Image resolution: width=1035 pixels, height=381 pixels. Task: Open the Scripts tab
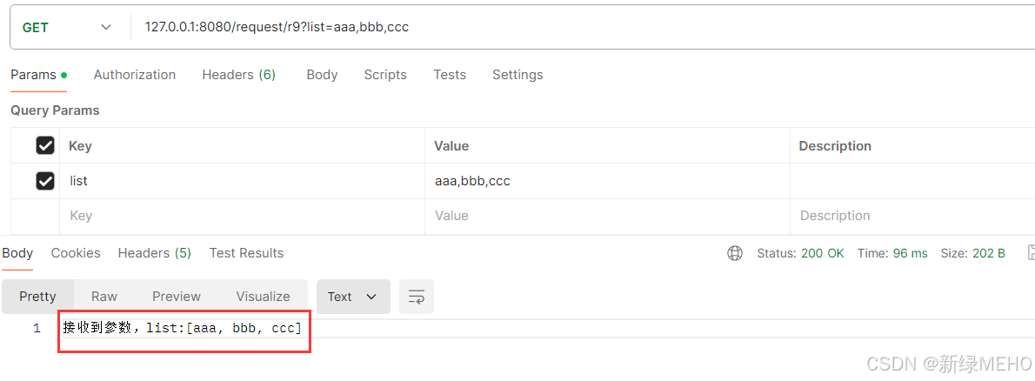click(x=385, y=75)
